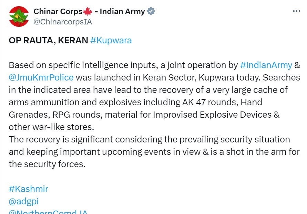Open the #Kupwara hashtag

pyautogui.click(x=111, y=40)
